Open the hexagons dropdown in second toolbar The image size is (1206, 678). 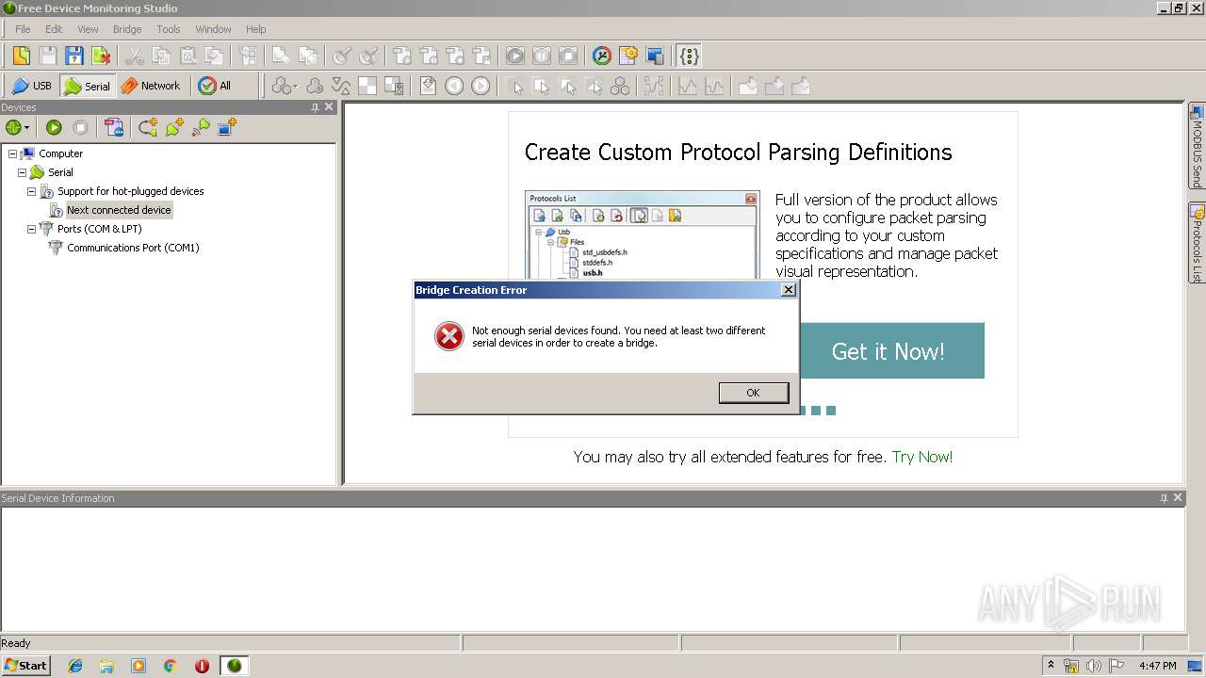click(285, 86)
